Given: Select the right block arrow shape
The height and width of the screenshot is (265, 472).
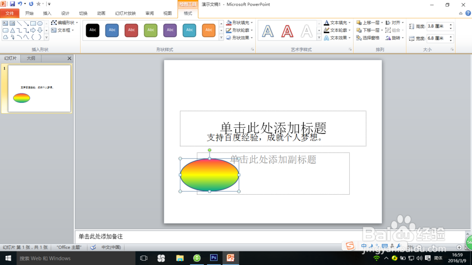Looking at the screenshot, I should [x=33, y=30].
